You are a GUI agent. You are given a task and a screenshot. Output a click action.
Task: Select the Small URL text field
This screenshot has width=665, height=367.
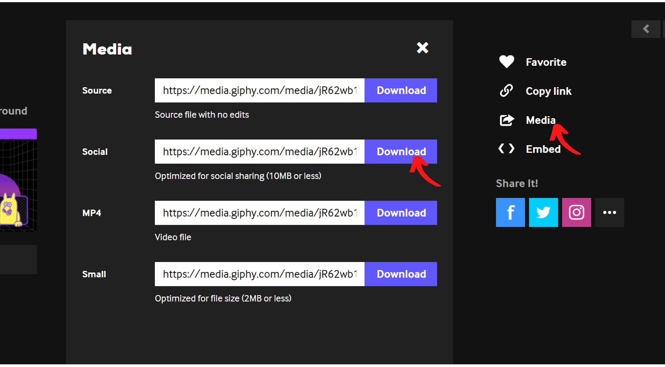(x=259, y=274)
